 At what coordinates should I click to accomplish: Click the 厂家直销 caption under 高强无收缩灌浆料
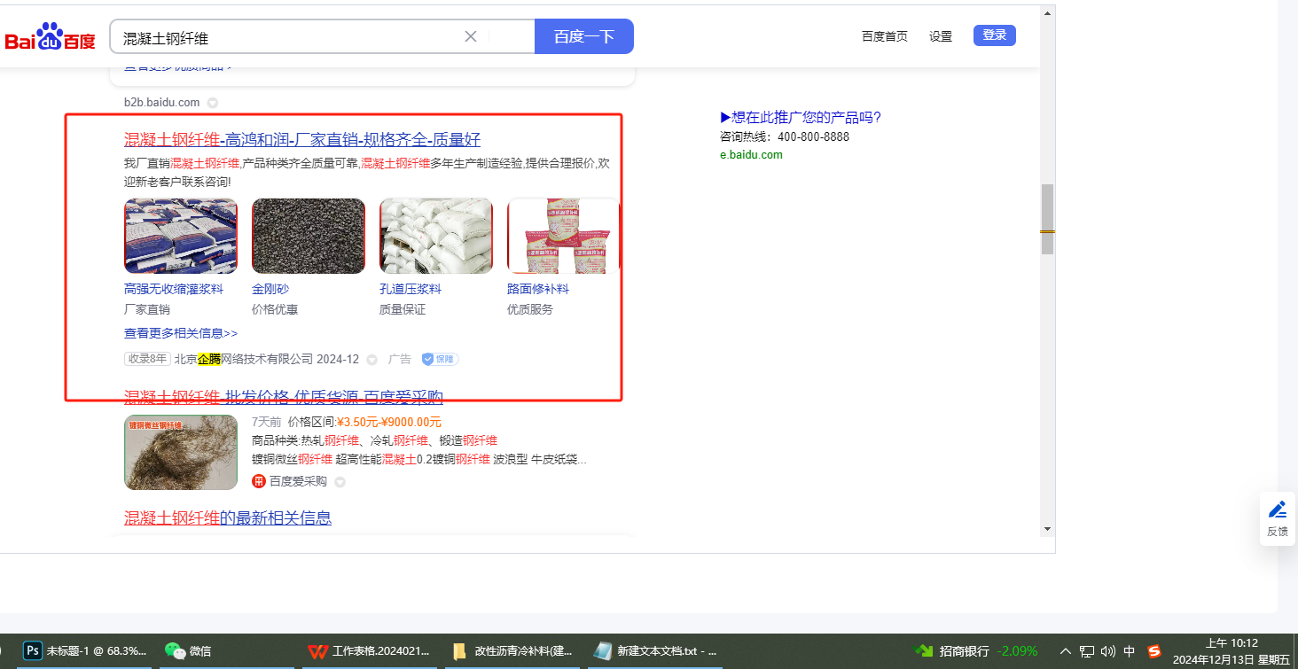coord(147,309)
